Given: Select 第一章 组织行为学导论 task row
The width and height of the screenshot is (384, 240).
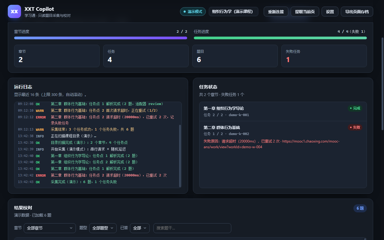Looking at the screenshot, I should 283,111.
